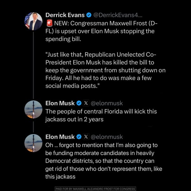Open the 'kick this jackass out' reply text
The height and width of the screenshot is (191, 191).
pyautogui.click(x=101, y=116)
